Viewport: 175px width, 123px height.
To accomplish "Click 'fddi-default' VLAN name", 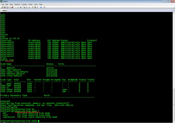I will [14, 70].
